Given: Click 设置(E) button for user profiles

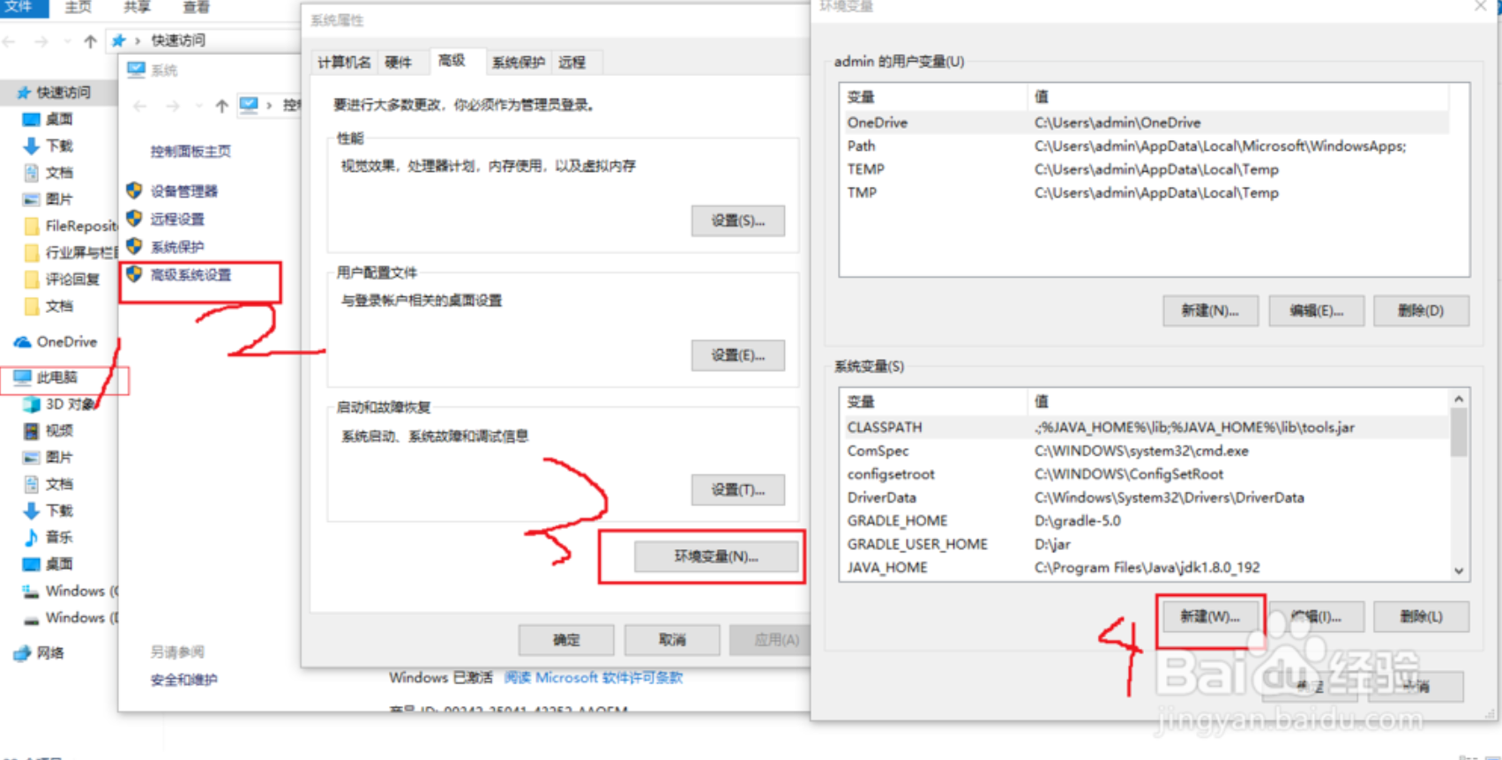Looking at the screenshot, I should tap(738, 355).
